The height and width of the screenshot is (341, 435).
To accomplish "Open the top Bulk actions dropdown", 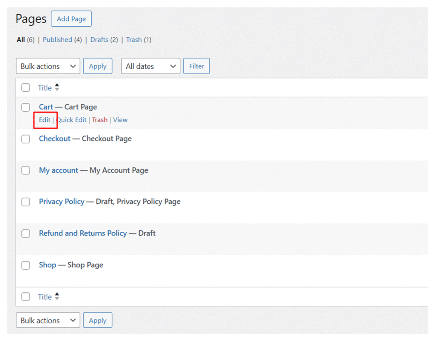I will click(x=48, y=66).
